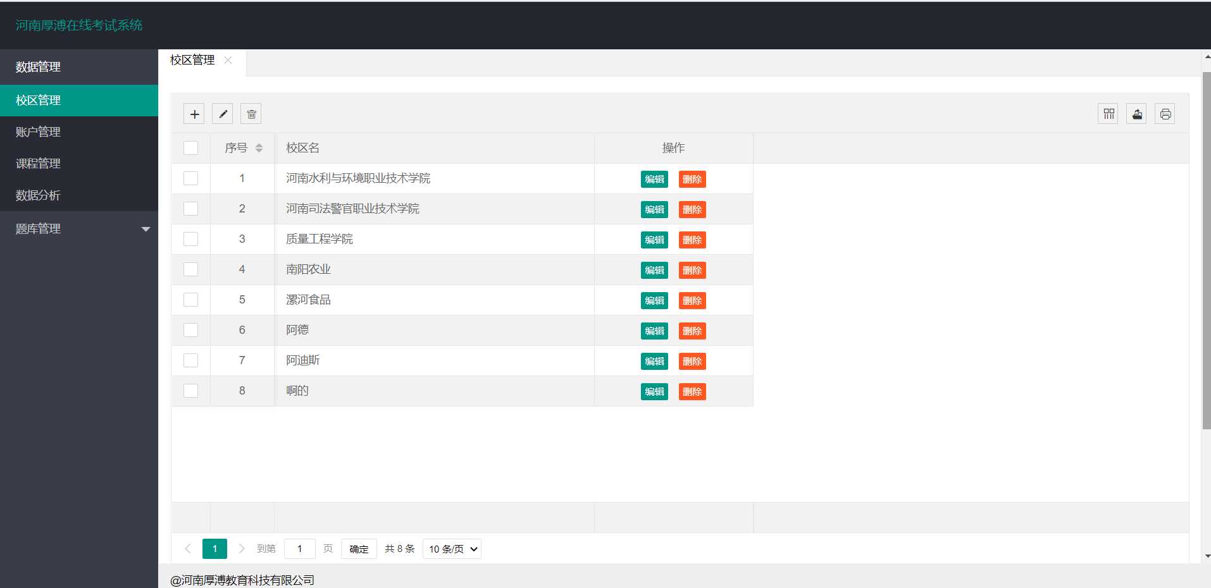Click 删除 for 漯河食品

pos(692,300)
